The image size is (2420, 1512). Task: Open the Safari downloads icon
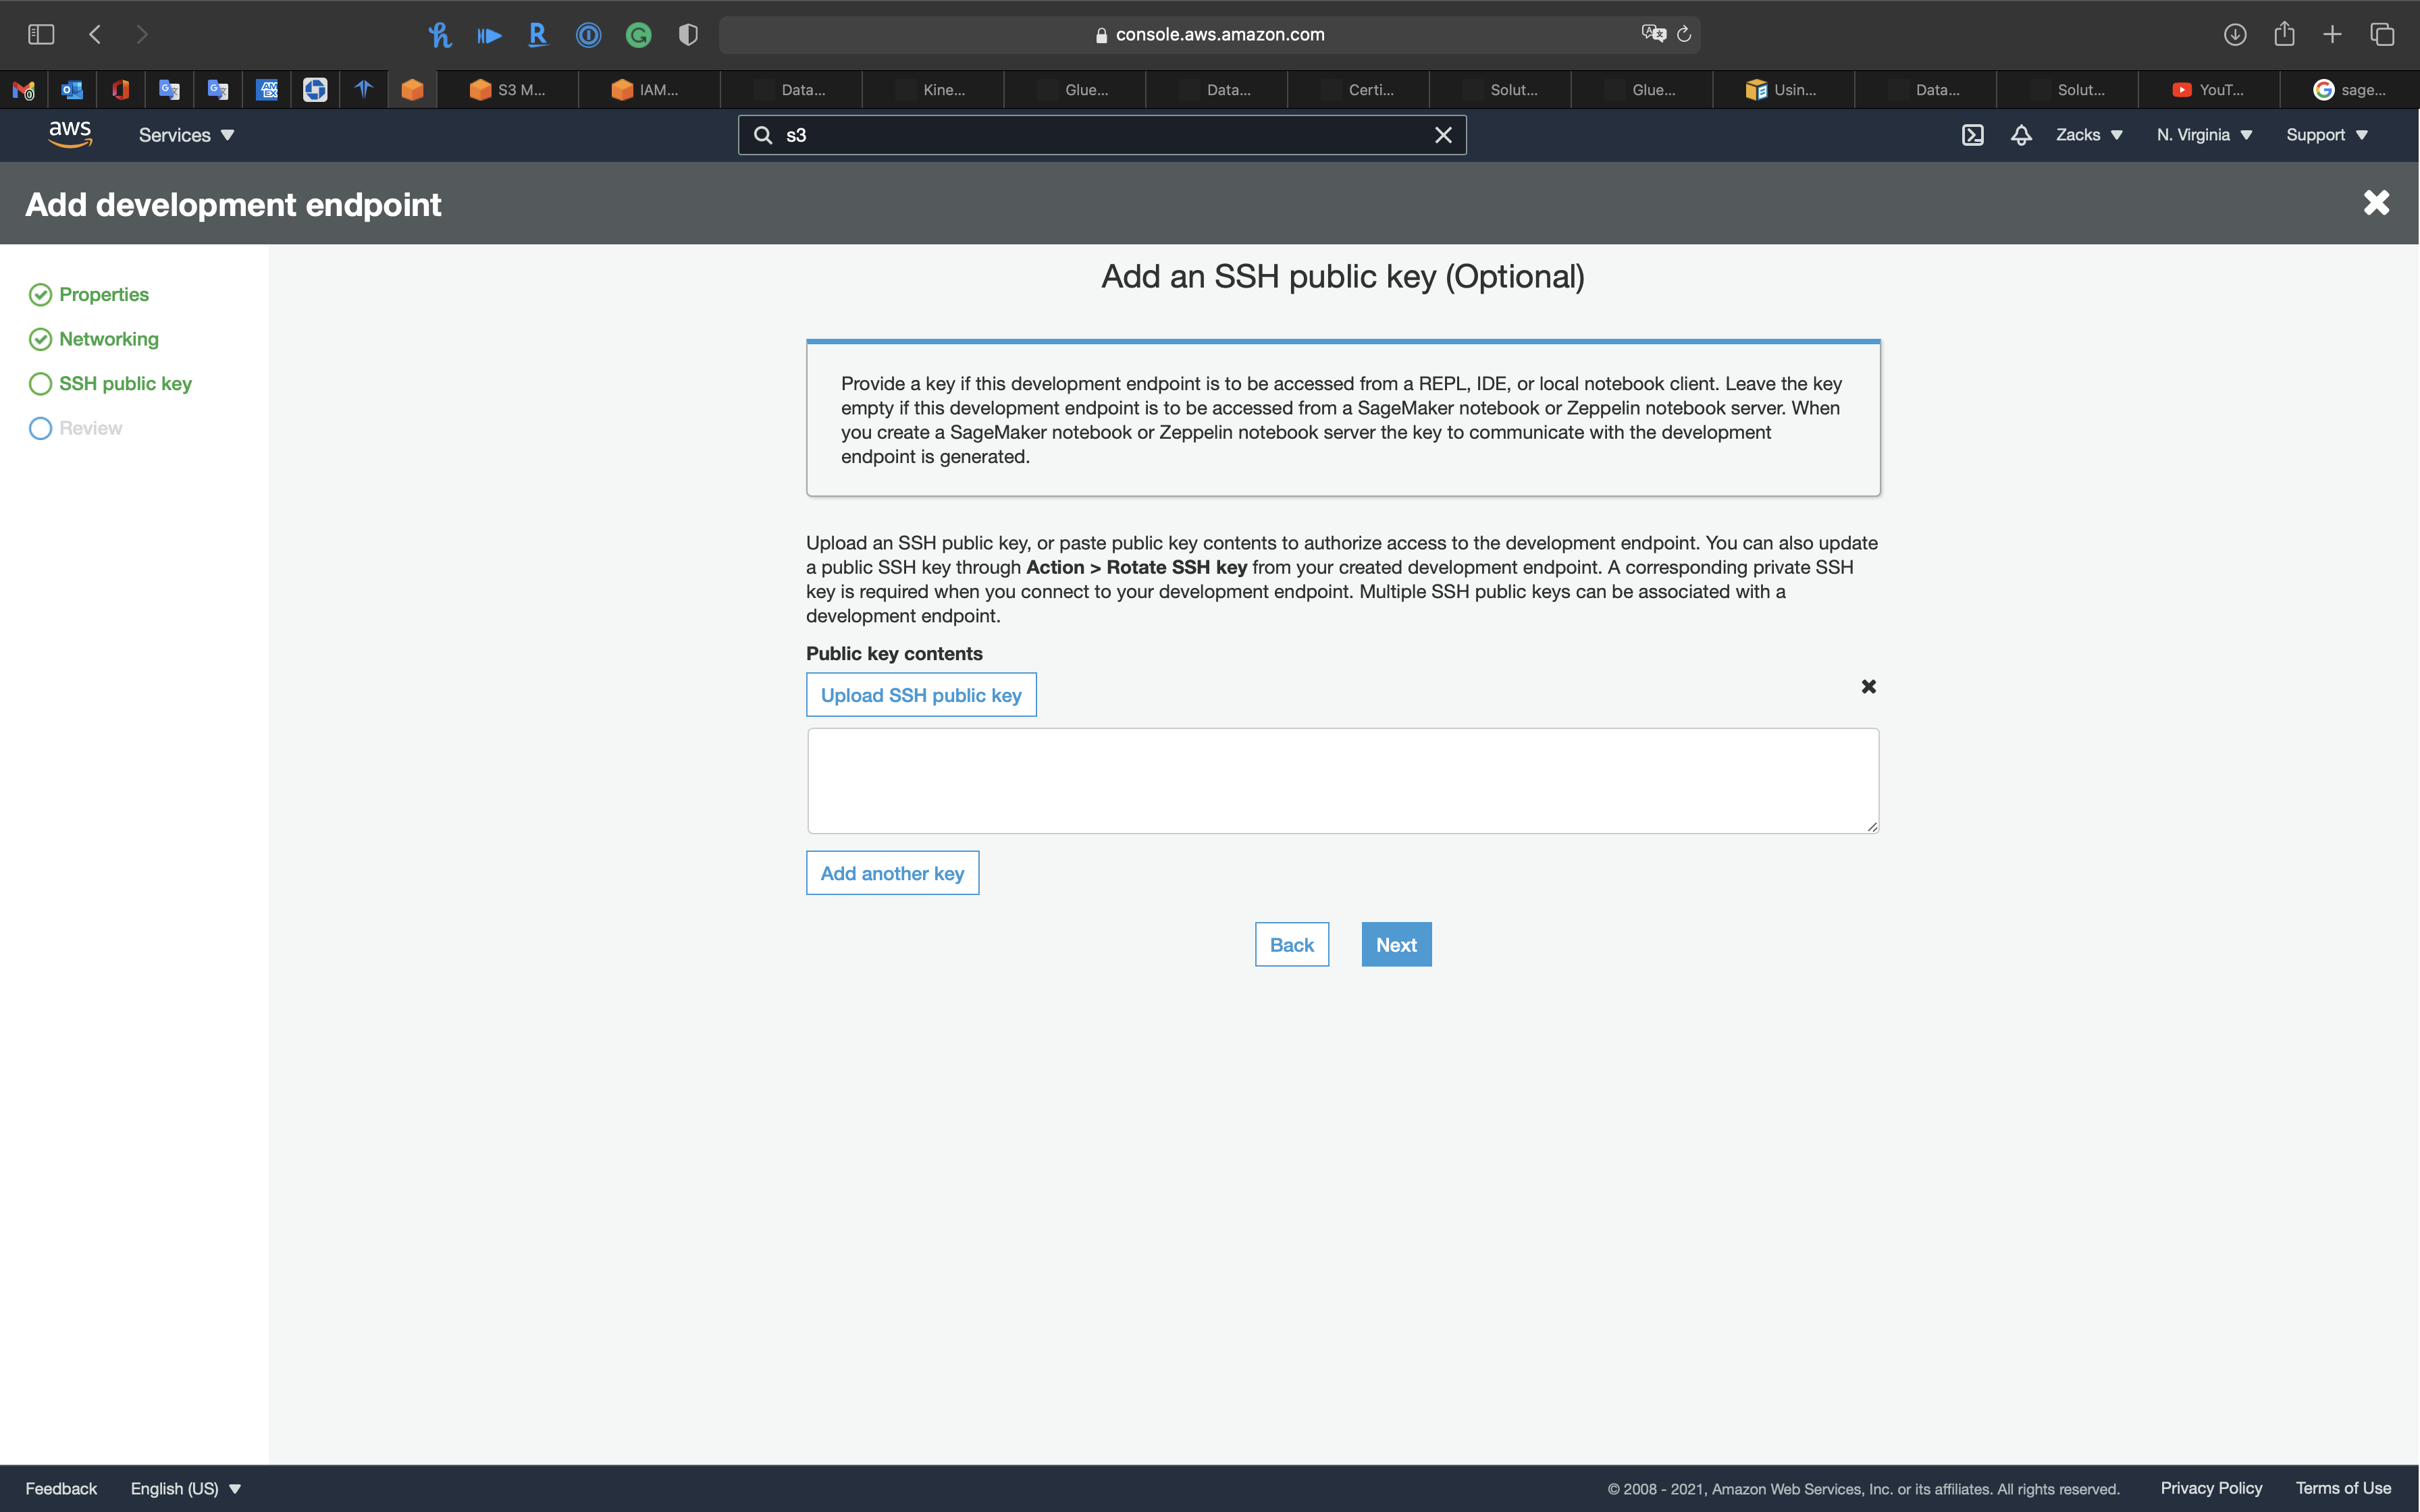click(x=2234, y=34)
